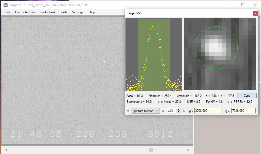
Task: Click the magnified star pixel image
Action: (220, 54)
